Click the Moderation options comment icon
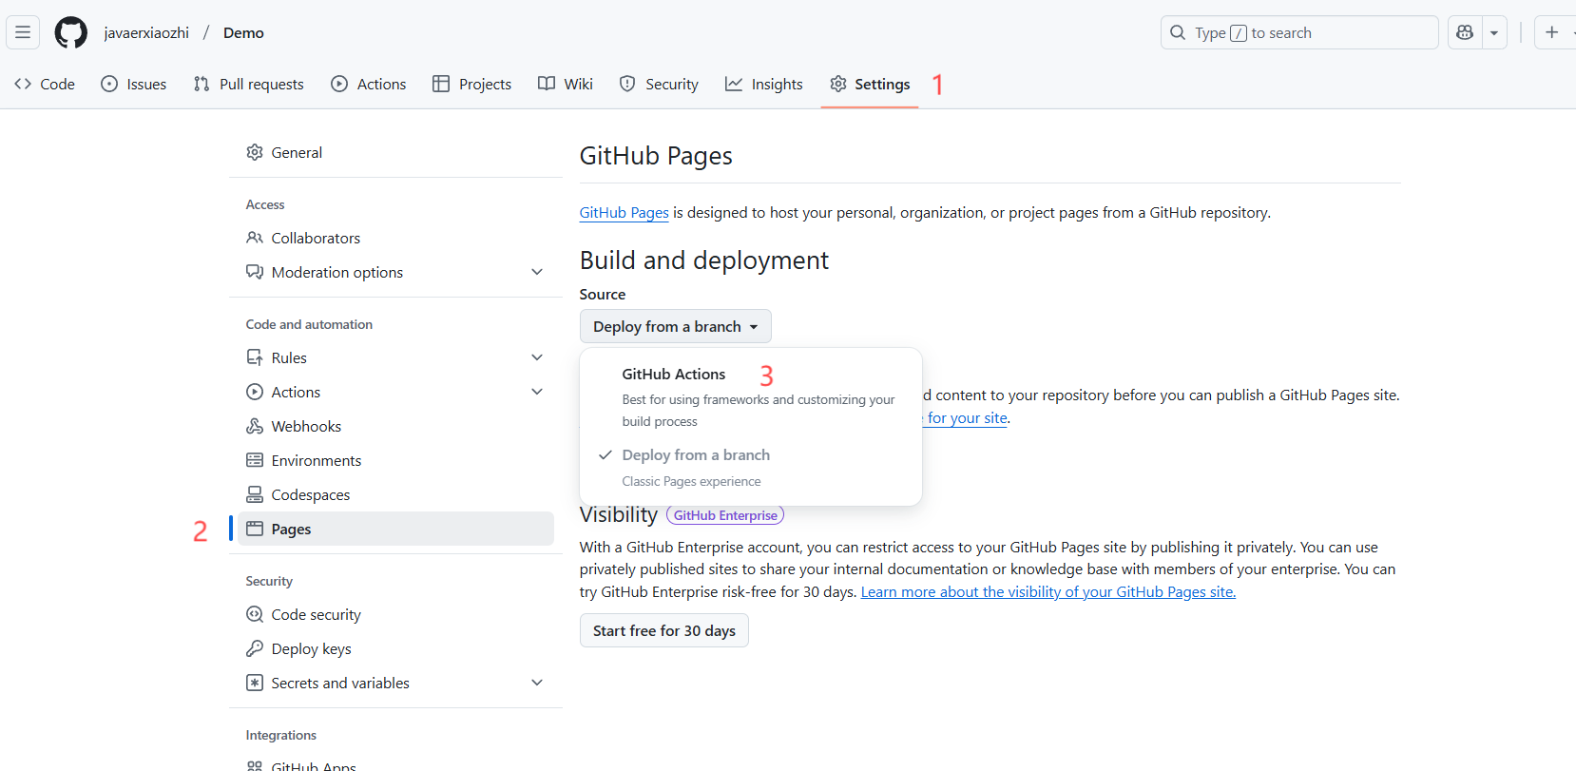The height and width of the screenshot is (771, 1576). pos(255,272)
